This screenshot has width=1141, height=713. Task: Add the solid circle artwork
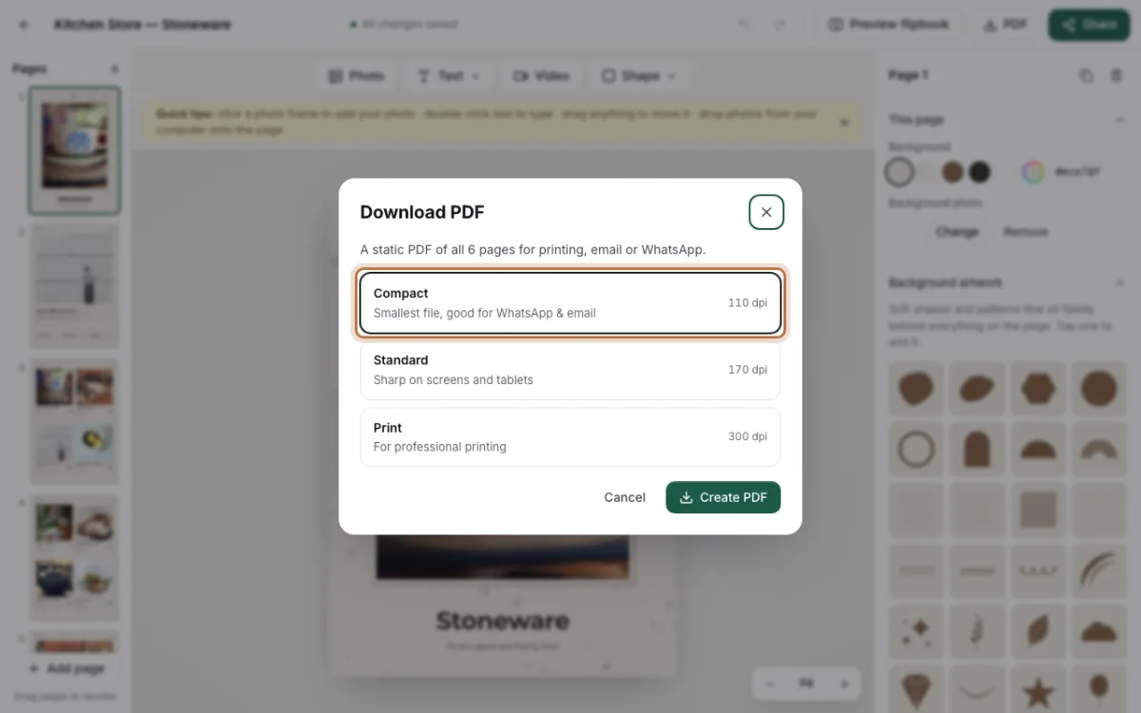[1098, 388]
